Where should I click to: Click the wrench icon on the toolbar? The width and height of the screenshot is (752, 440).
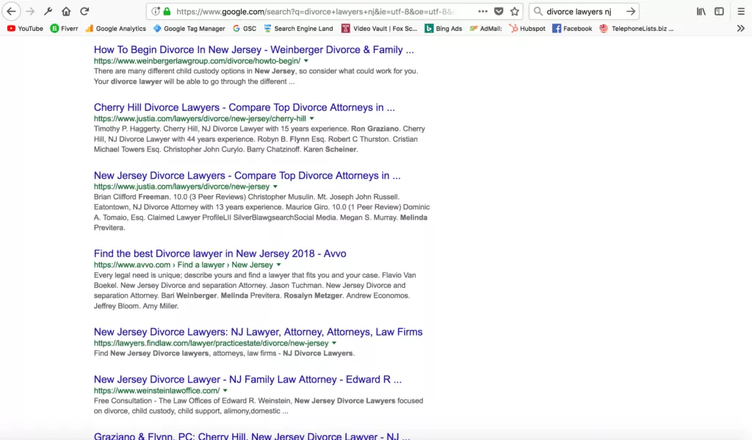pyautogui.click(x=48, y=11)
